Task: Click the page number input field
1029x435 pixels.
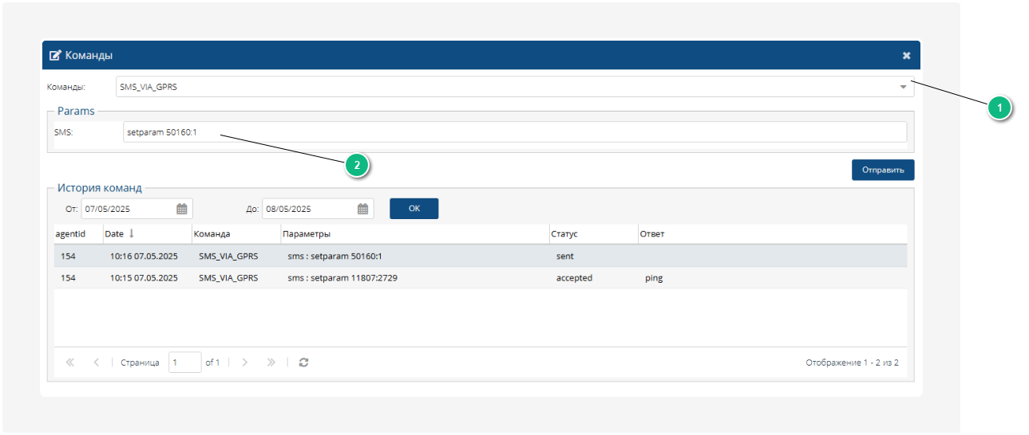Action: [x=185, y=362]
